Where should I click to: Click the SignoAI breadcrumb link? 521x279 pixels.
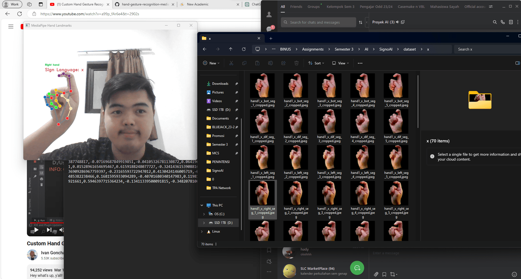pos(386,49)
